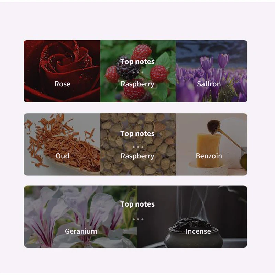Choose the purple saffron crocus tile
This screenshot has height=275, width=275.
tap(211, 71)
